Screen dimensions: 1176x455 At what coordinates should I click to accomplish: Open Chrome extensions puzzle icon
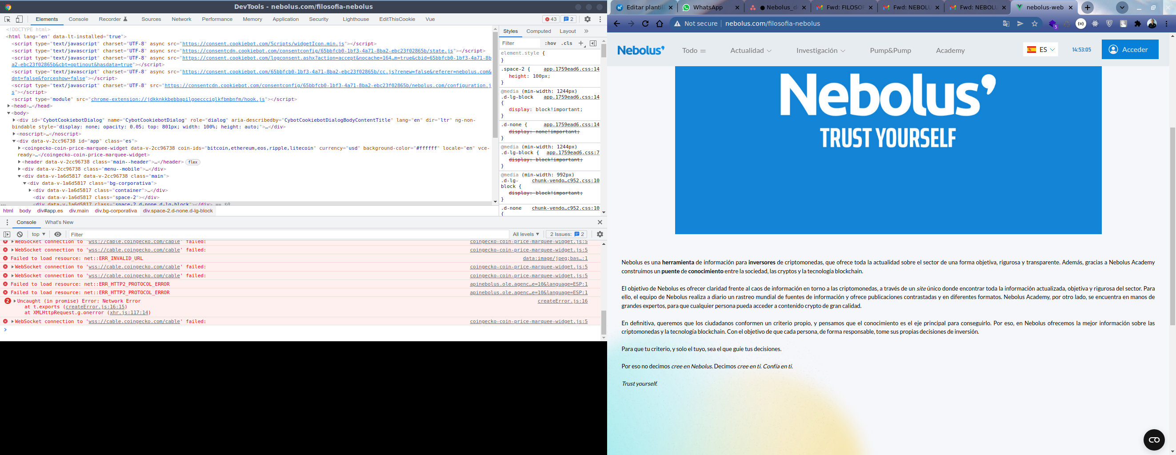(x=1138, y=24)
